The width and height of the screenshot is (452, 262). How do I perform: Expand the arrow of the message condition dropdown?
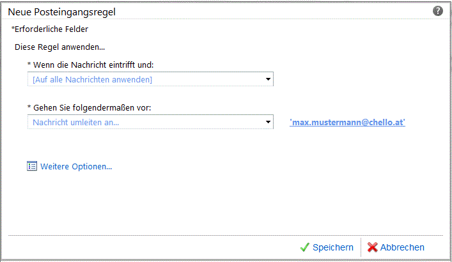tap(269, 79)
